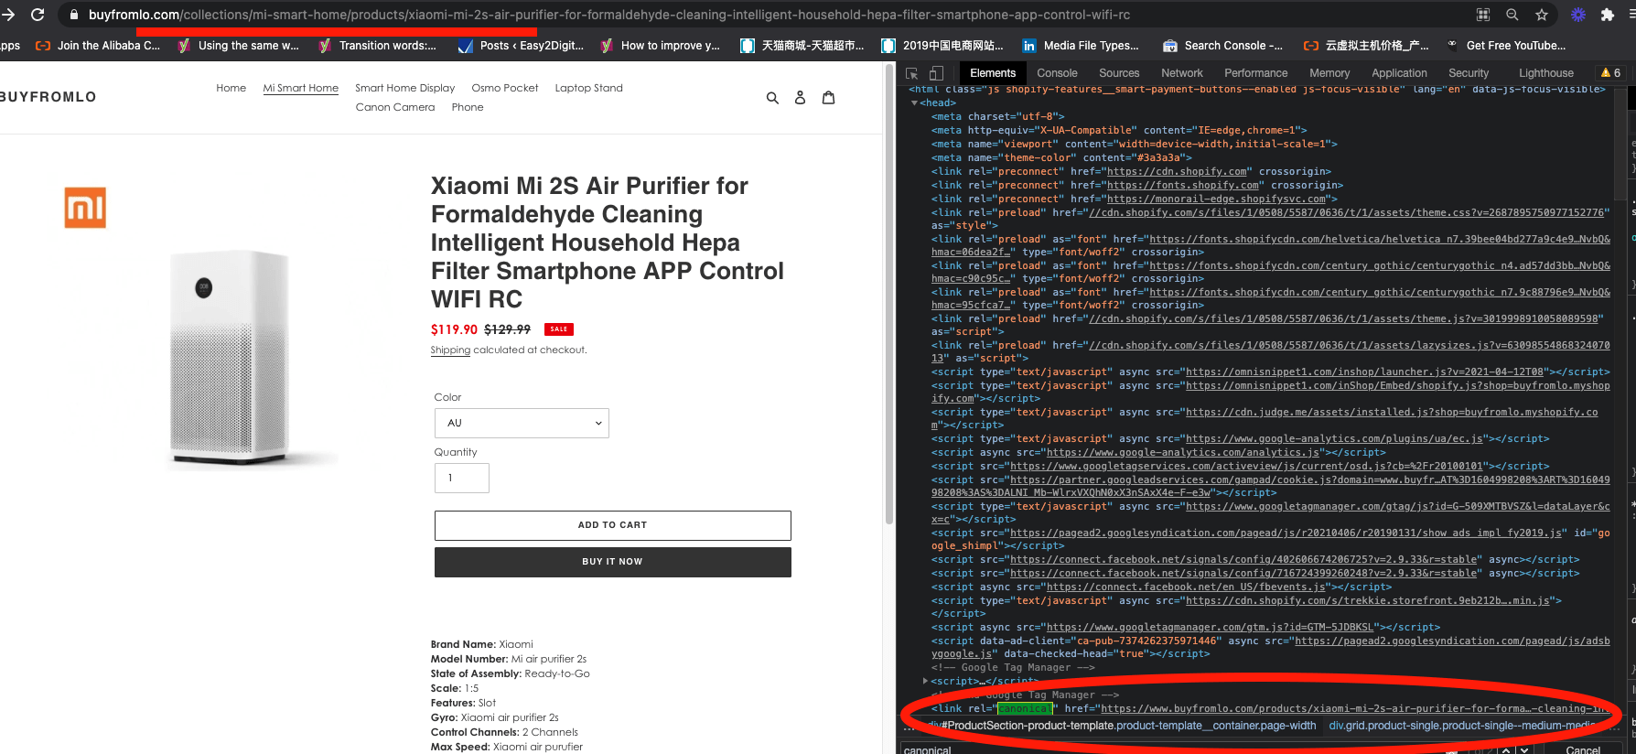Open the Mi Smart Home collection link
1636x754 pixels.
[301, 88]
